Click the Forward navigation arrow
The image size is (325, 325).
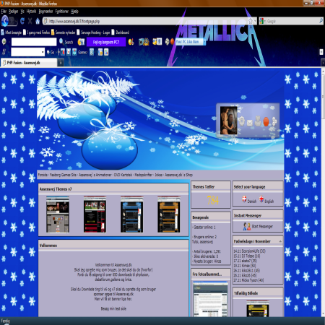[12, 21]
